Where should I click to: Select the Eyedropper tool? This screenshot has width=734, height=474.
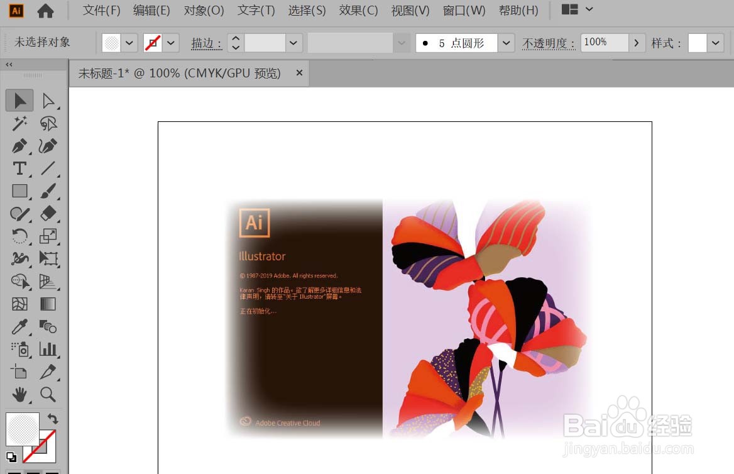[x=19, y=326]
